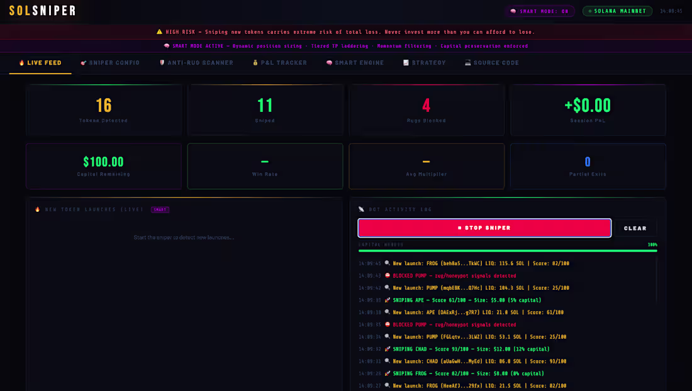The image size is (692, 391).
Task: Click the brain icon in Smart Mode pill
Action: [513, 11]
